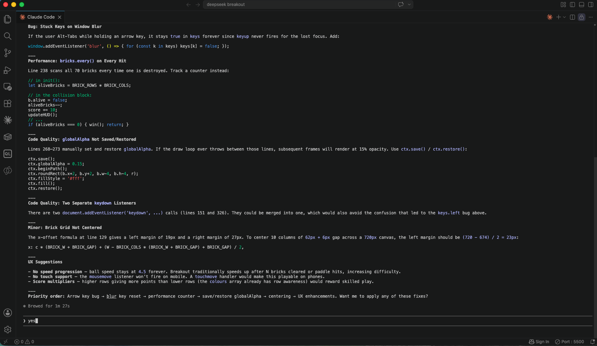
Task: Click the plus icon for new conversation
Action: click(558, 17)
